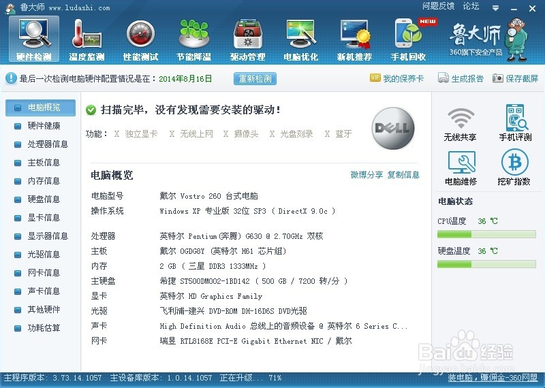545x388 pixels.
Task: Click the Pentium G630 processor text
Action: click(x=241, y=236)
